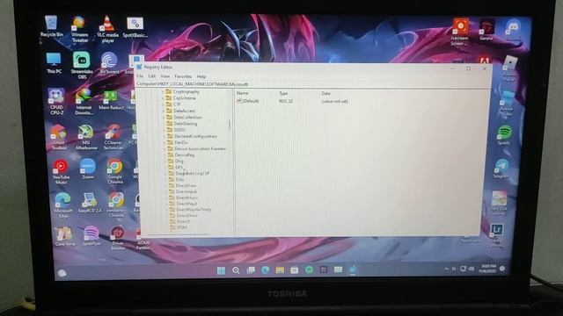This screenshot has height=316, width=563.
Task: Expand the DirectShow key arrow
Action: click(167, 216)
